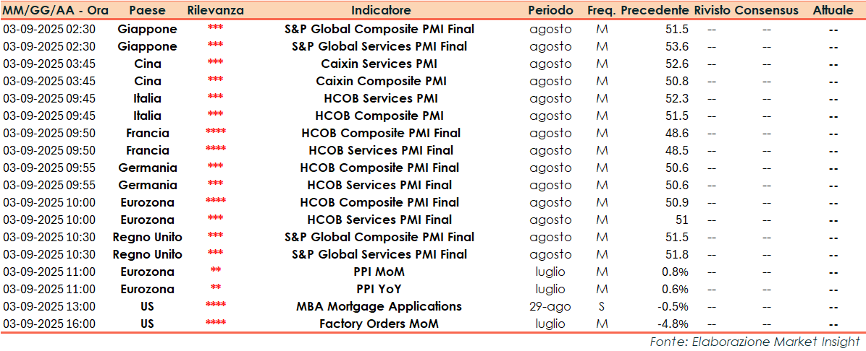This screenshot has width=866, height=351.
Task: Click the 48.6 previous value cell
Action: [x=676, y=133]
